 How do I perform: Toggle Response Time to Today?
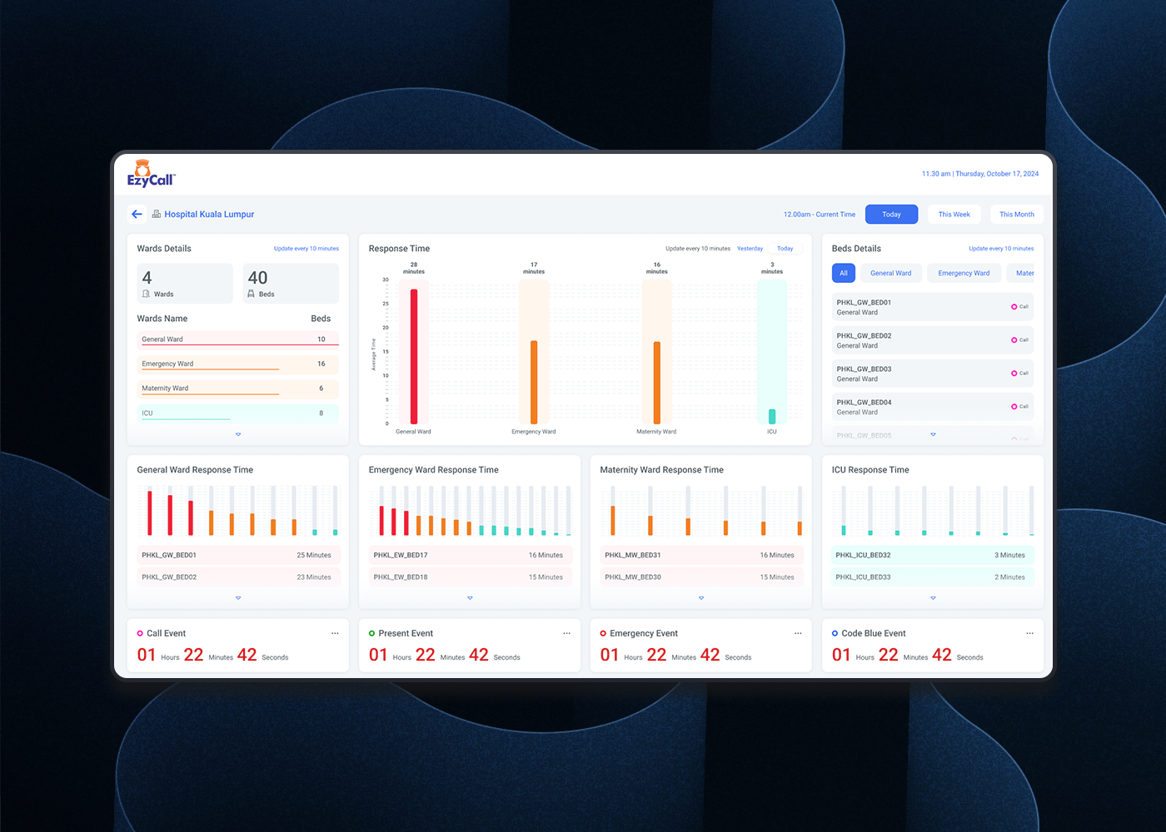pyautogui.click(x=785, y=249)
